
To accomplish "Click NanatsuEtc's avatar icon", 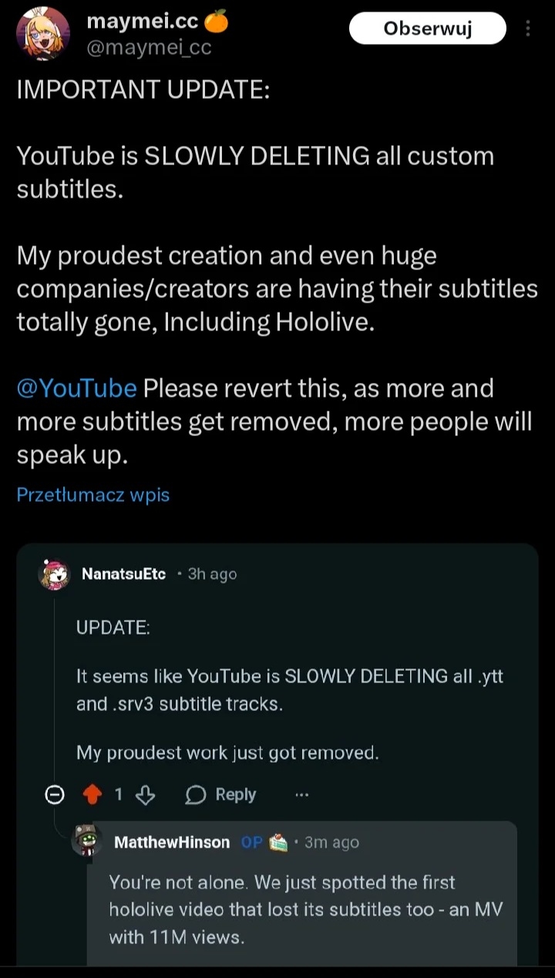I will point(54,574).
